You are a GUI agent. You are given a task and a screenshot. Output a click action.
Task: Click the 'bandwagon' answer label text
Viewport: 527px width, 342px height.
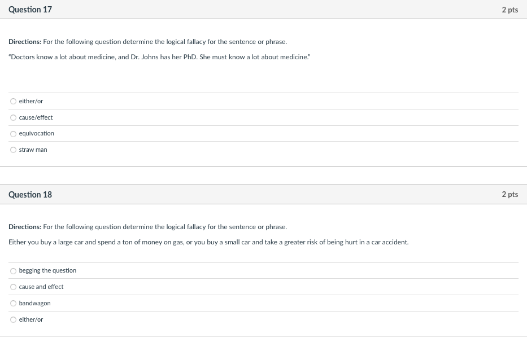click(x=34, y=303)
